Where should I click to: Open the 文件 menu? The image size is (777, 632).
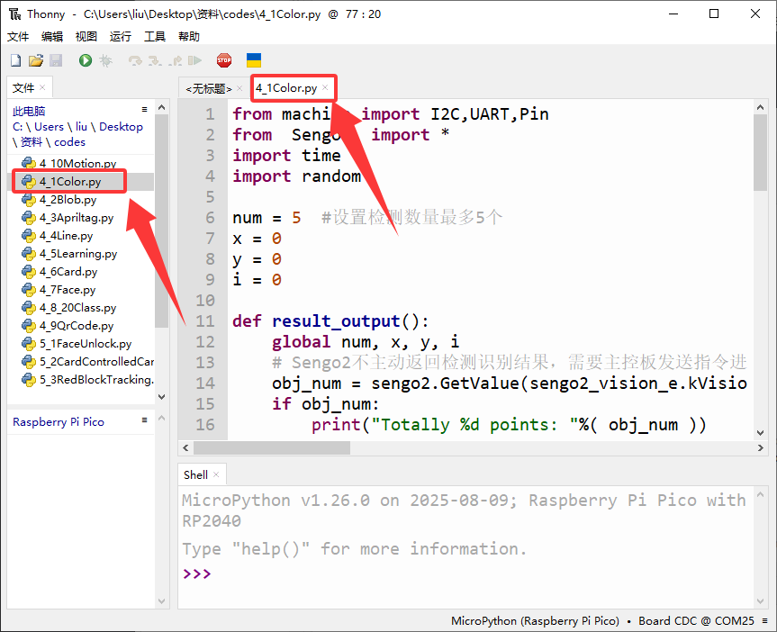pyautogui.click(x=18, y=37)
